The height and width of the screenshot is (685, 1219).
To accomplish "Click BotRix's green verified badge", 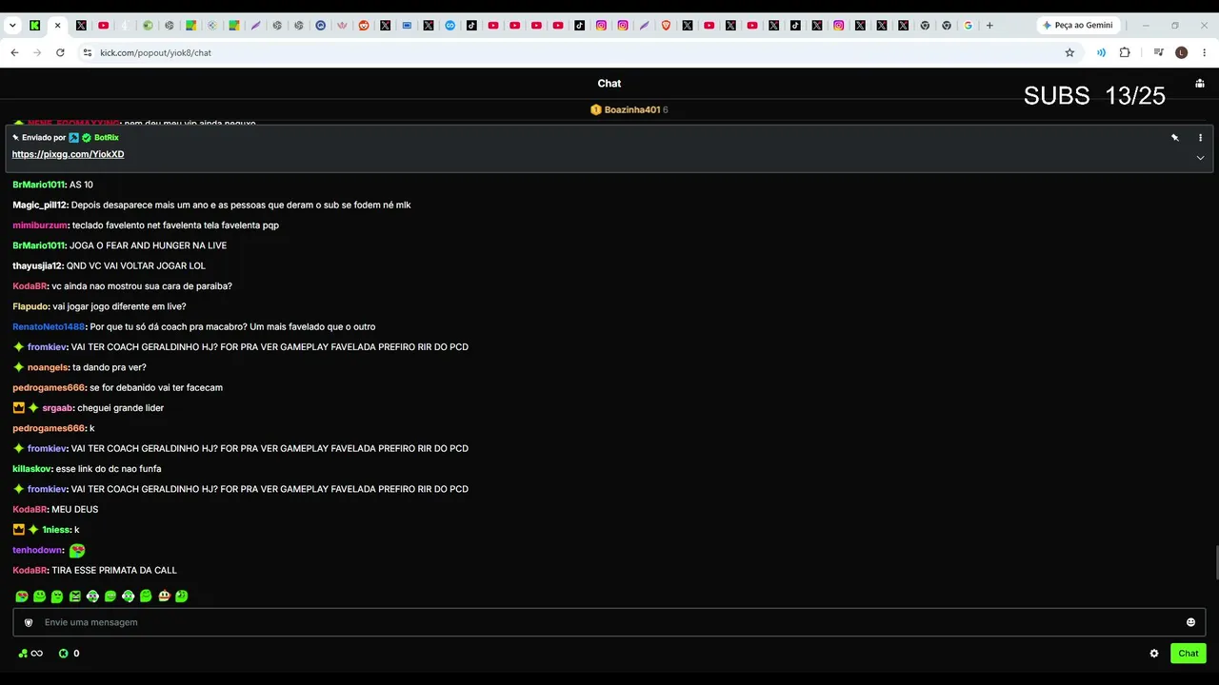I will click(x=87, y=138).
